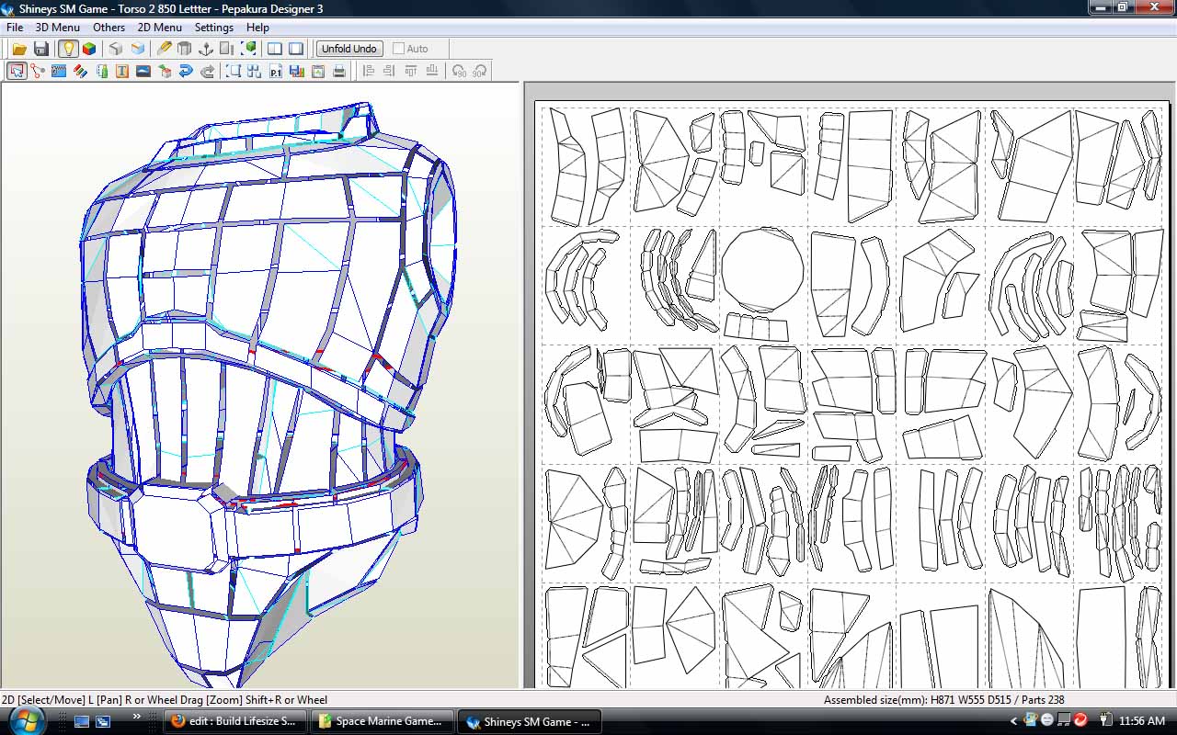Open a file with the folder icon
This screenshot has width=1177, height=735.
(x=18, y=49)
